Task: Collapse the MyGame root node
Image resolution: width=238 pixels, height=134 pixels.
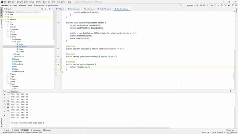Action: [4, 12]
